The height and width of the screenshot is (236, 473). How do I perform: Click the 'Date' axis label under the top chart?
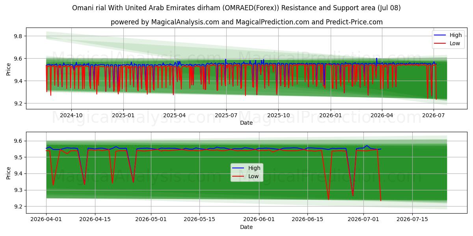click(x=246, y=123)
